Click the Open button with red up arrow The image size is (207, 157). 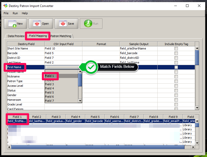pos(41,24)
